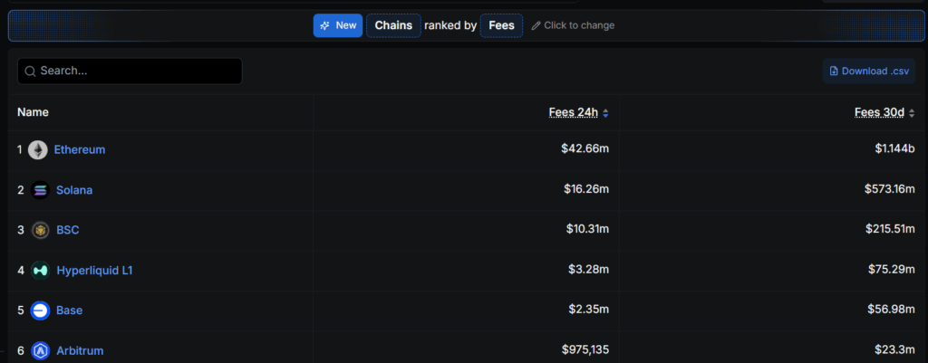Image resolution: width=928 pixels, height=363 pixels.
Task: Click the BSC chain logo icon
Action: [x=40, y=230]
